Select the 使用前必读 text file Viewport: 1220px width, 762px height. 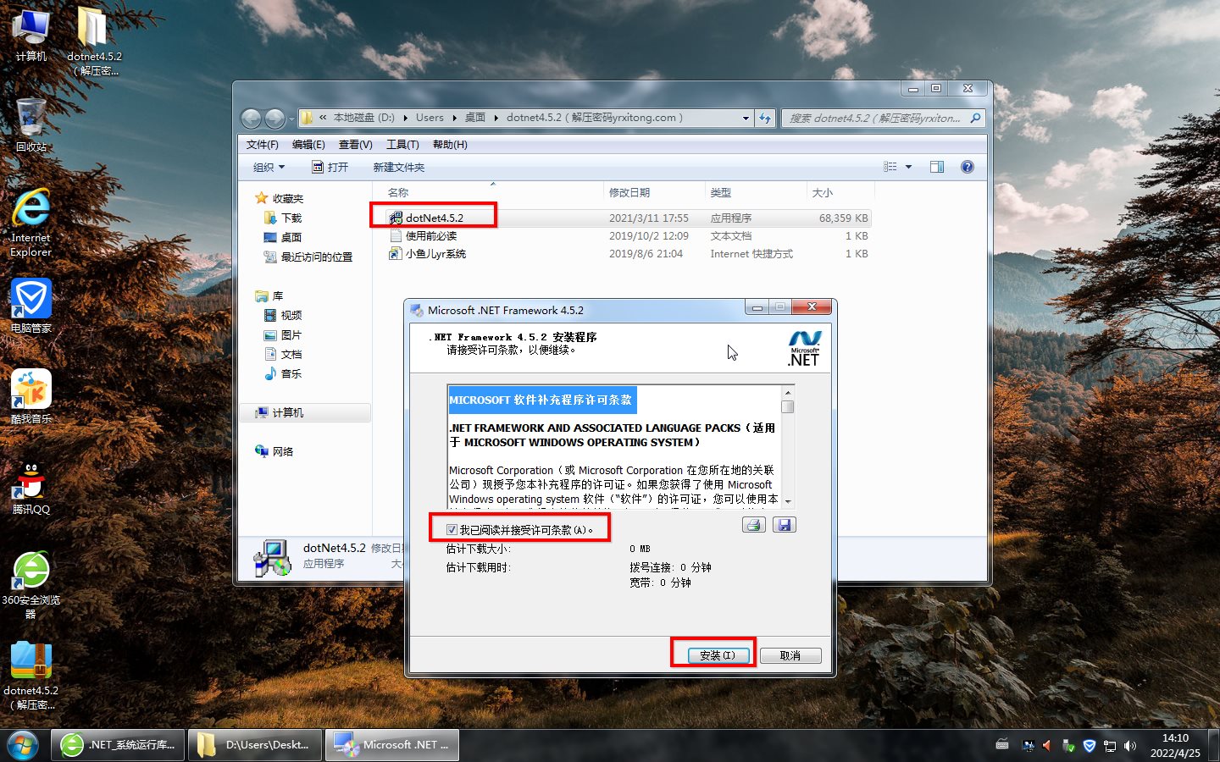coord(430,236)
